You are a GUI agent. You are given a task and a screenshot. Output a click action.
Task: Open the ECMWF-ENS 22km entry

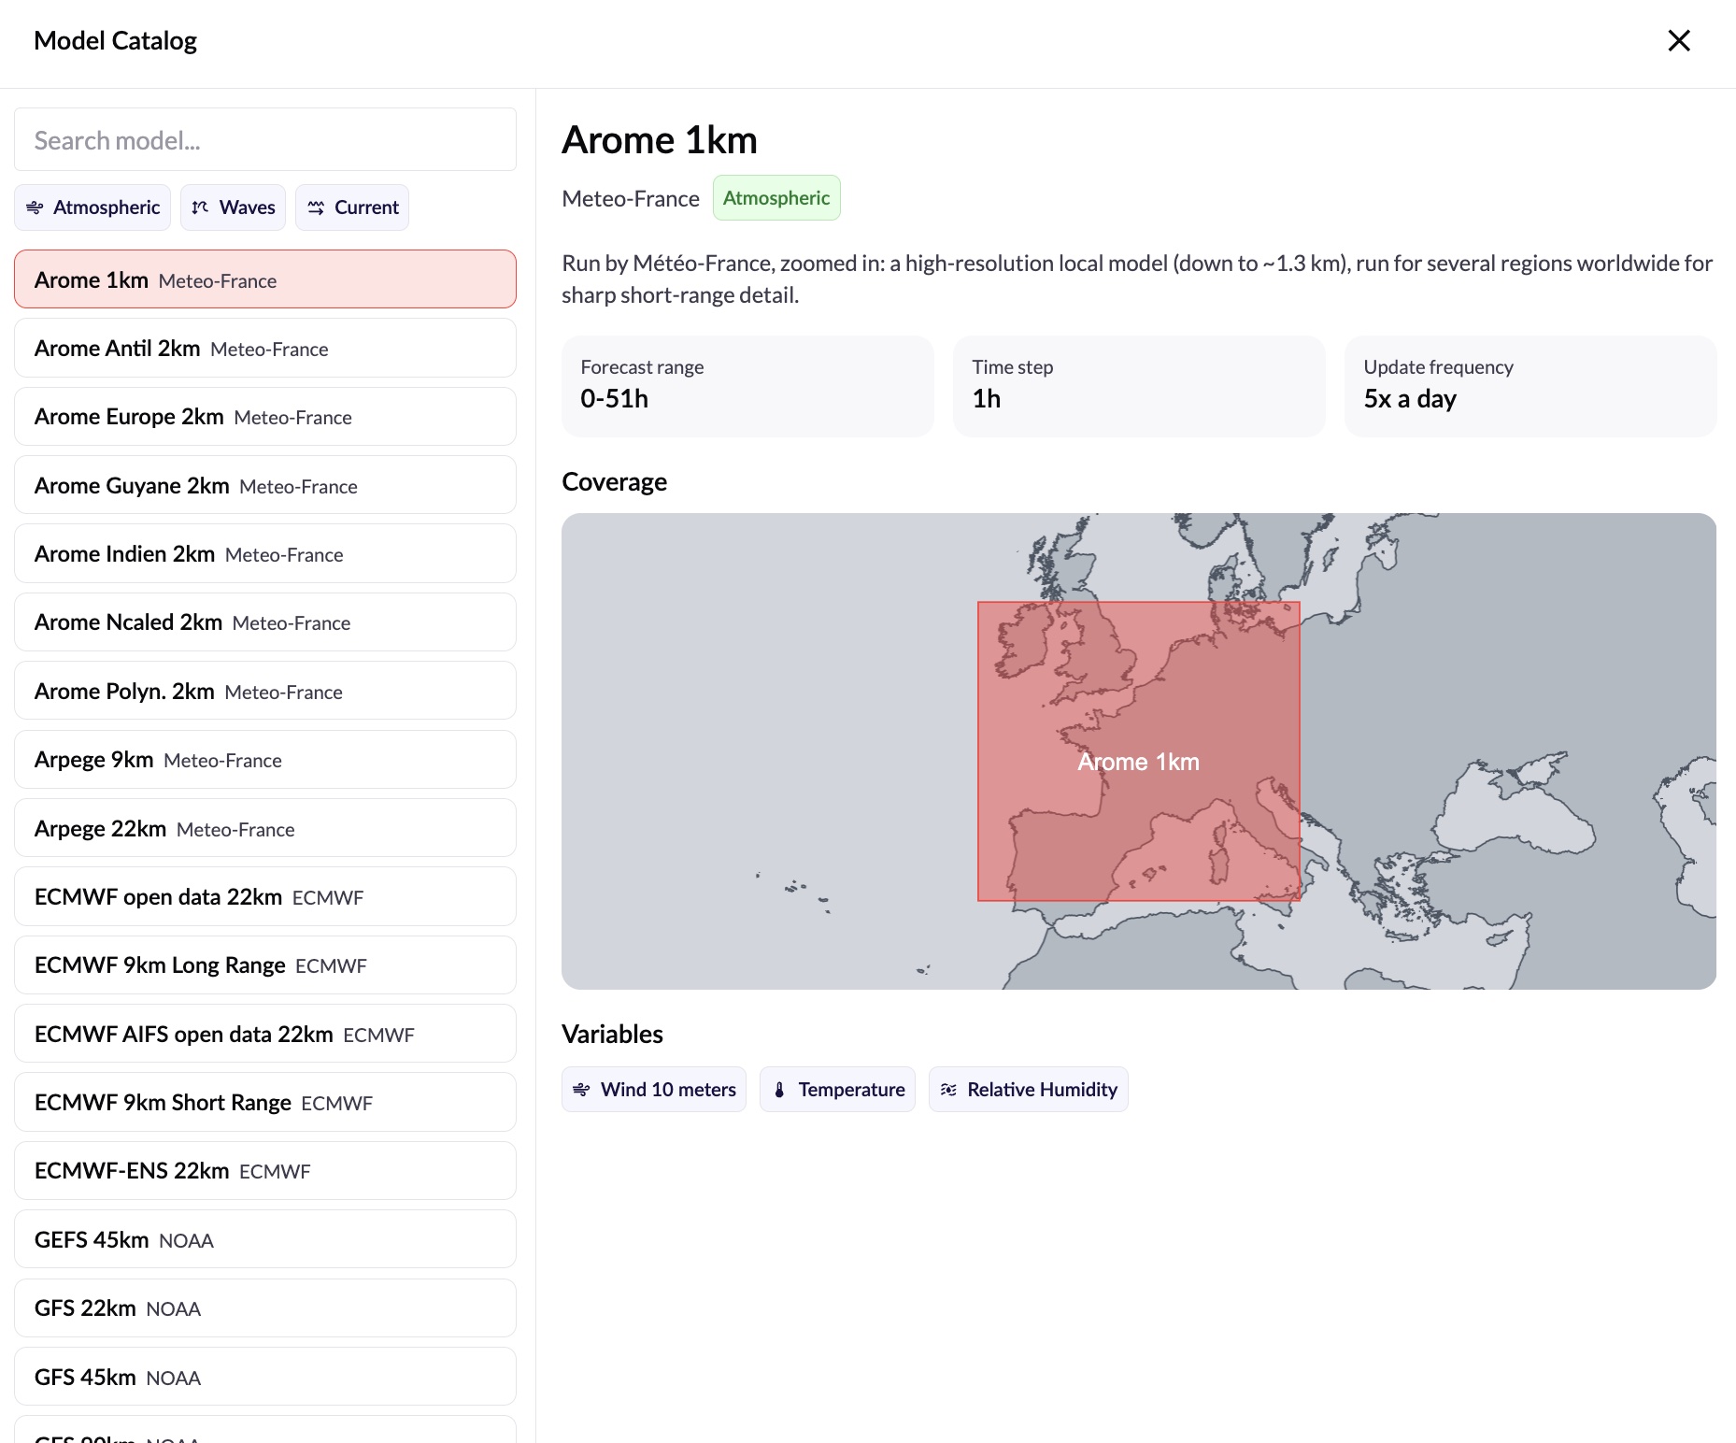(265, 1171)
